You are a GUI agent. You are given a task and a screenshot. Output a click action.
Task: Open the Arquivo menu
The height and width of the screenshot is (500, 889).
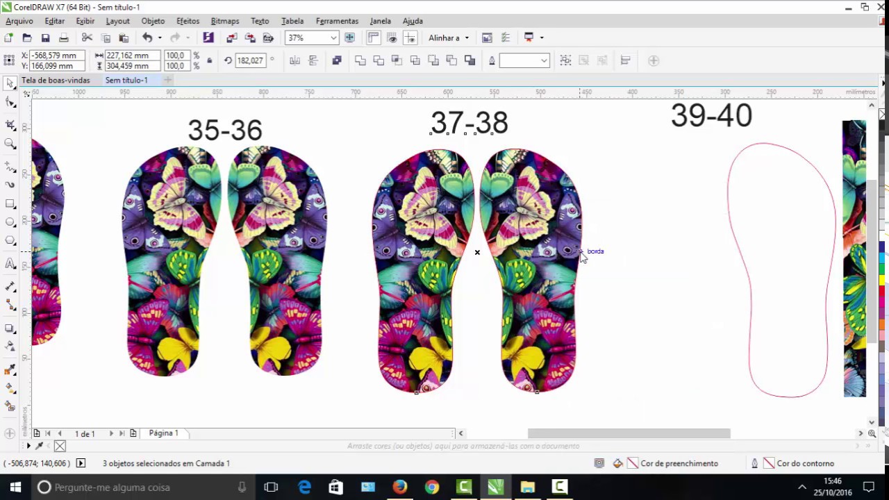pos(19,21)
